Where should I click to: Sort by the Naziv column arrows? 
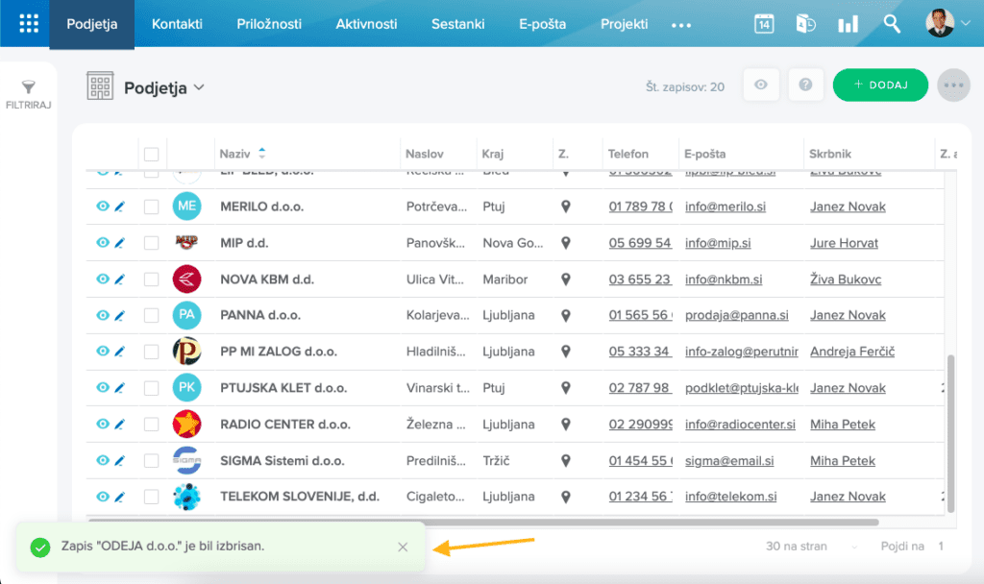261,153
